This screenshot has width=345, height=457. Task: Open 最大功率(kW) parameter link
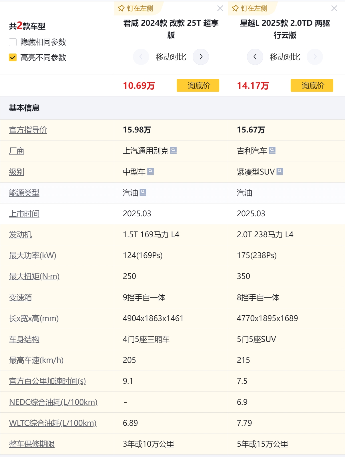click(x=33, y=256)
